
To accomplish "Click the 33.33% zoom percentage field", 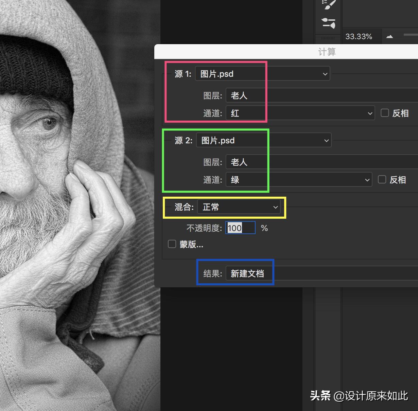I will tap(359, 36).
